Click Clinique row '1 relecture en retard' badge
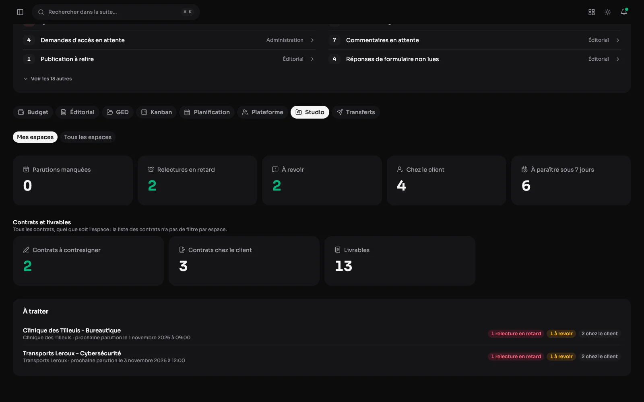644x402 pixels. tap(516, 334)
